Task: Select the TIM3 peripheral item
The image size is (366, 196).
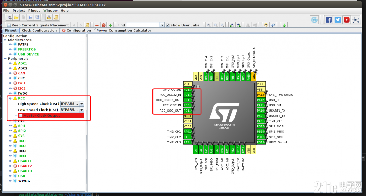Action: pos(22,151)
